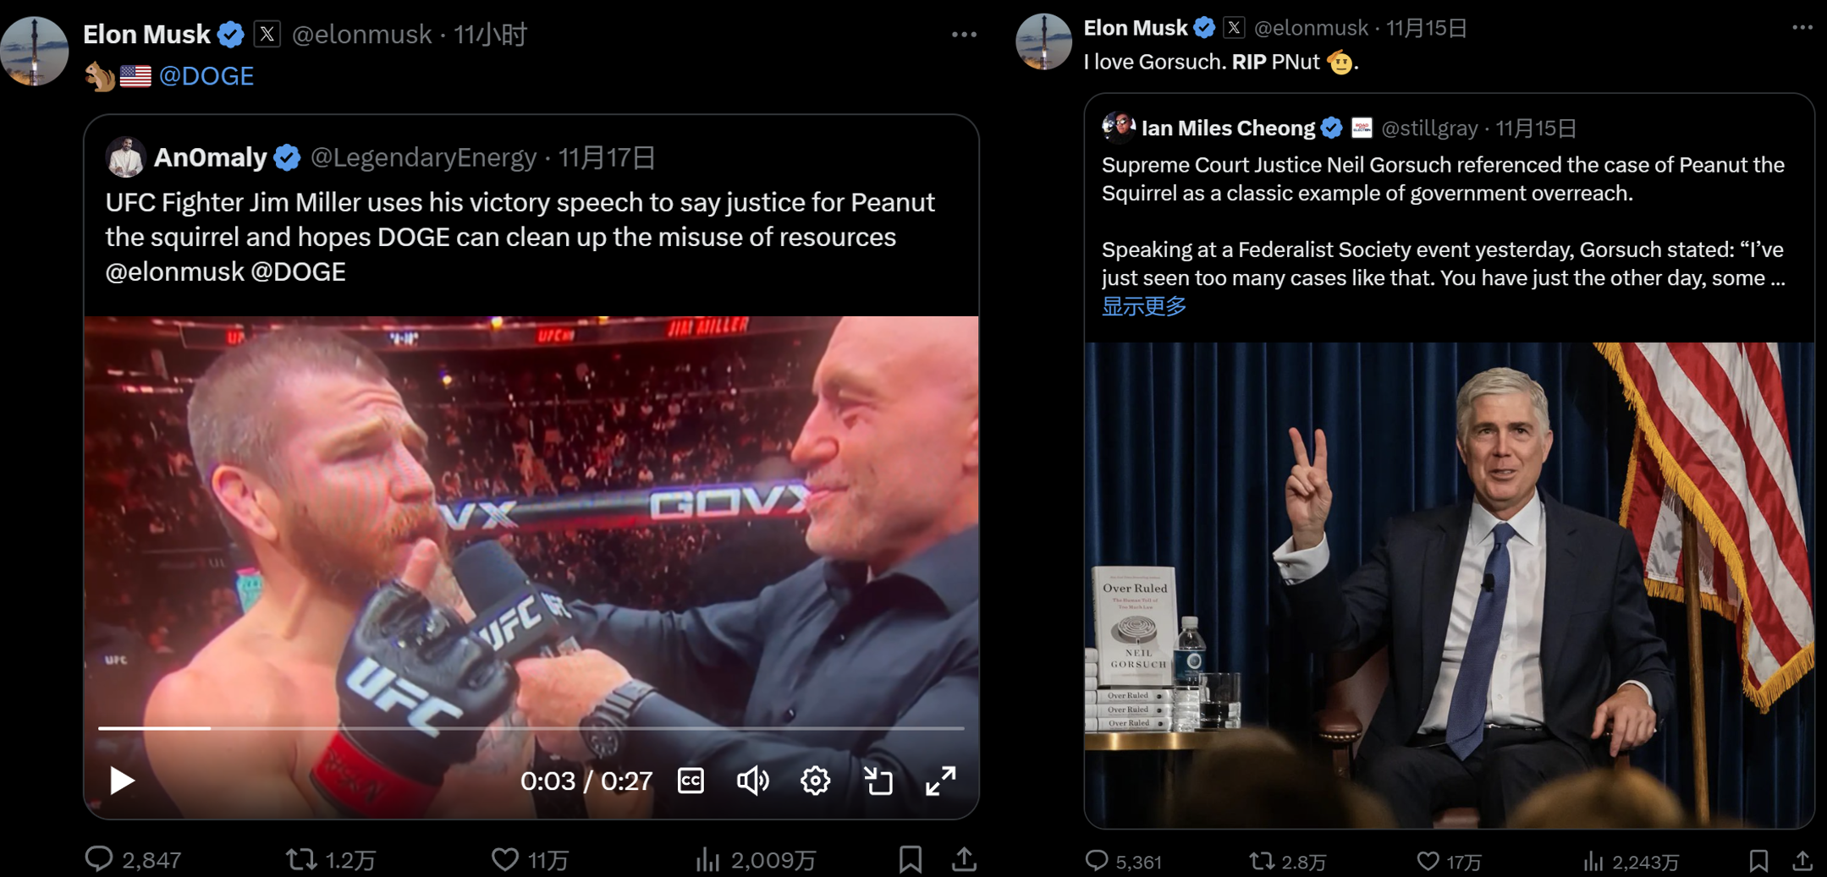1827x877 pixels.
Task: Bookmark the @DOGE tweet
Action: [910, 859]
